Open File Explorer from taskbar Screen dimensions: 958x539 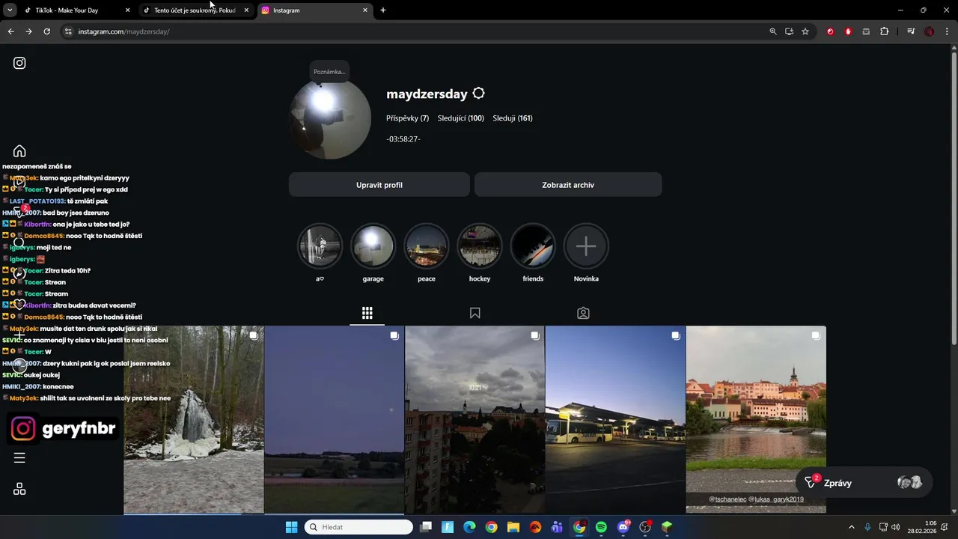pyautogui.click(x=513, y=527)
